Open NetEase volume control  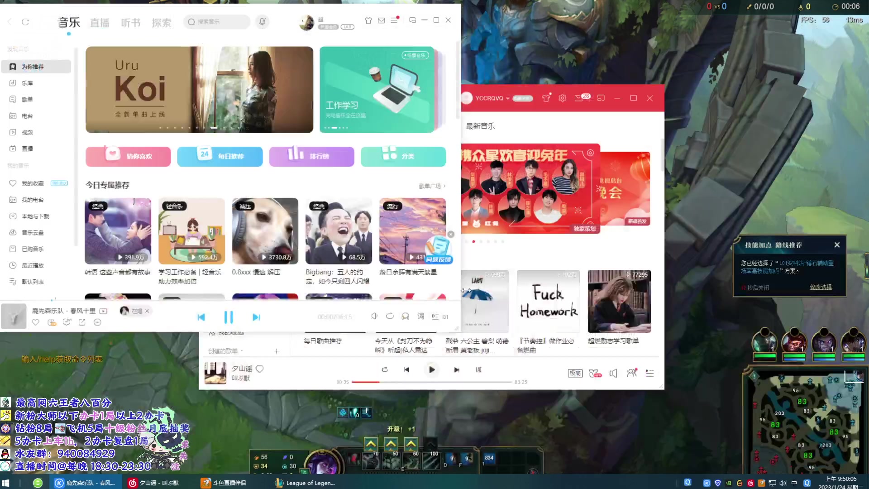pyautogui.click(x=613, y=373)
